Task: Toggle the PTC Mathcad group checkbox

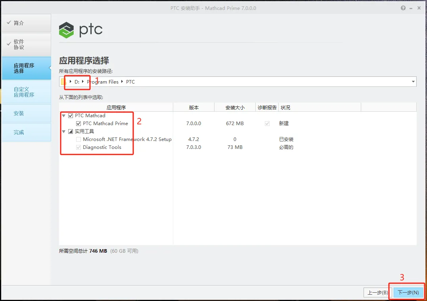Action: click(71, 116)
